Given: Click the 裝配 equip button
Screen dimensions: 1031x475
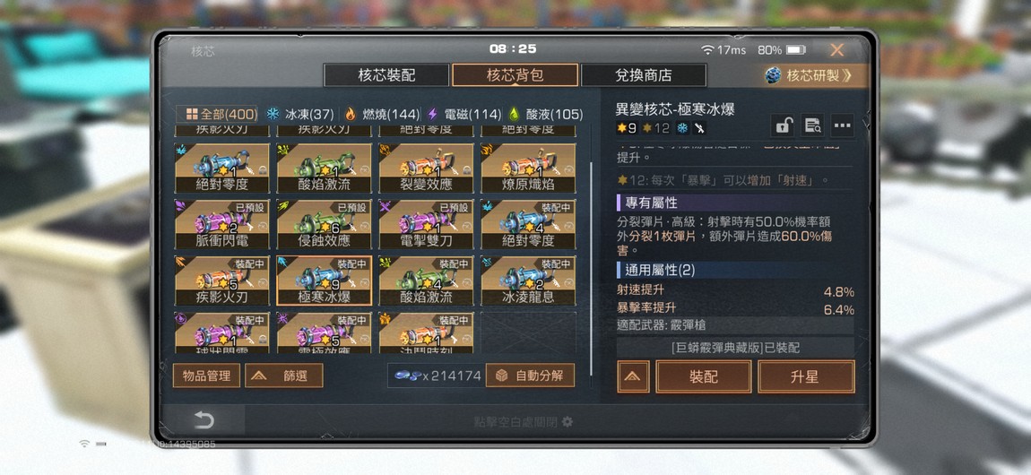Looking at the screenshot, I should coord(704,377).
